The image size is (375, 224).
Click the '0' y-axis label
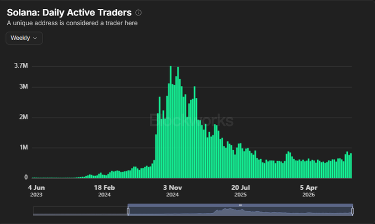pyautogui.click(x=26, y=177)
